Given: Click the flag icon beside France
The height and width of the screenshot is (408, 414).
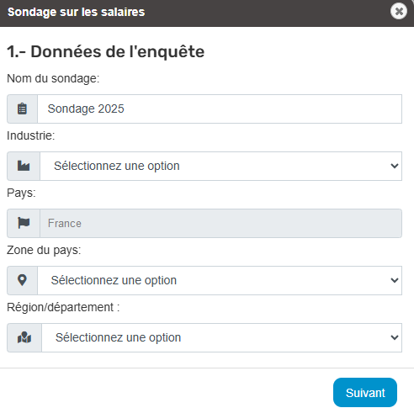Looking at the screenshot, I should point(24,223).
